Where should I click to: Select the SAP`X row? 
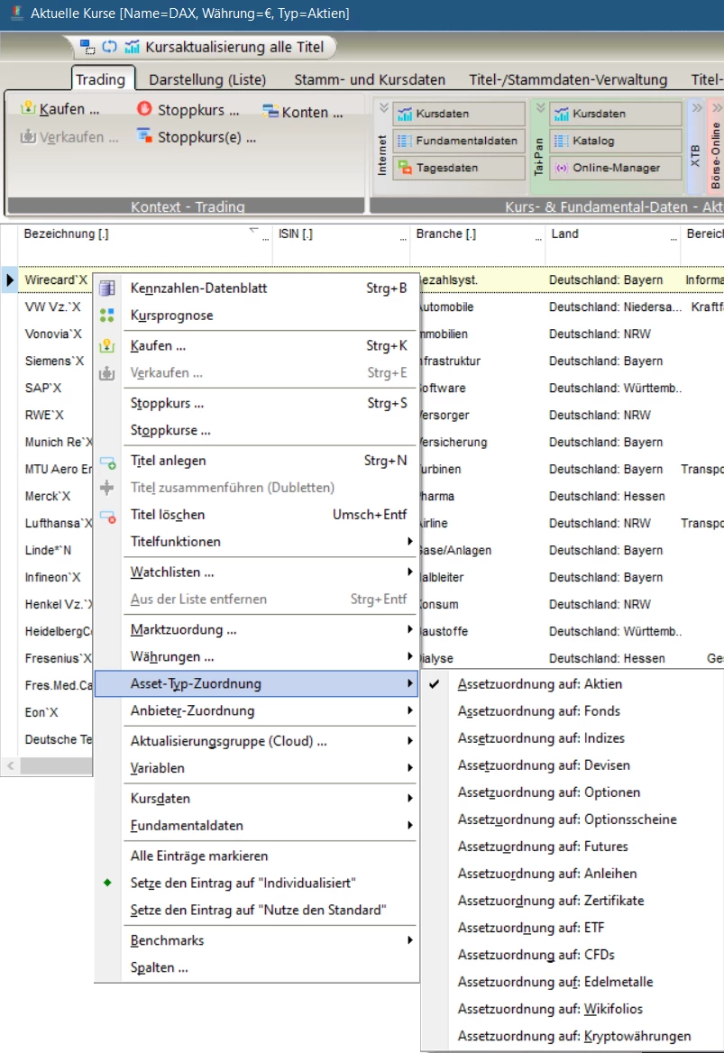(x=43, y=388)
